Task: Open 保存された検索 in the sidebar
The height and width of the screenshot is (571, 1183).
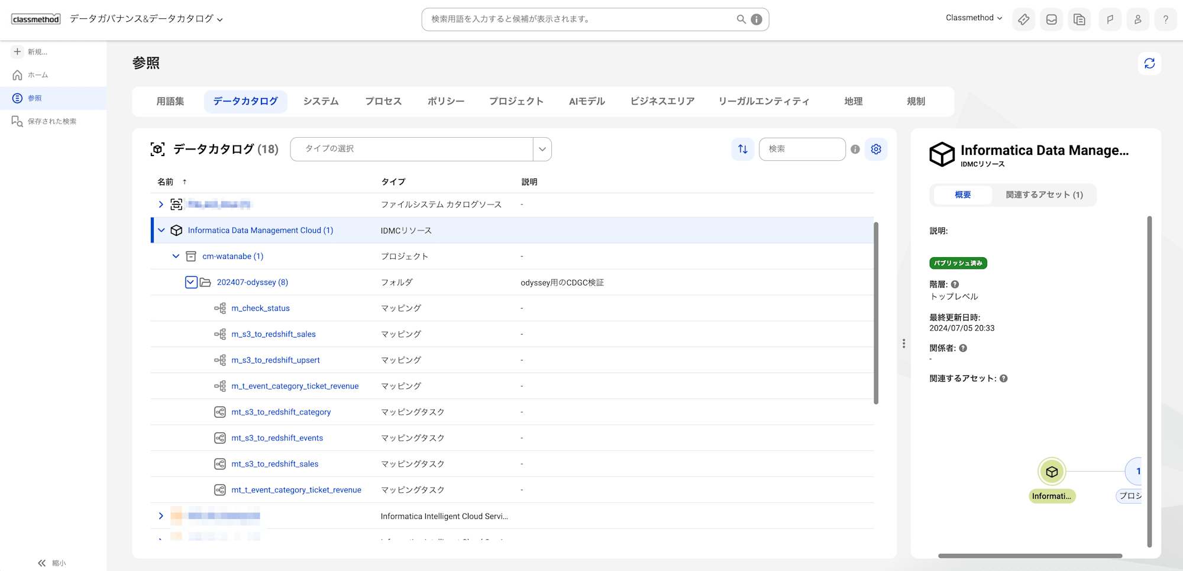Action: [53, 121]
